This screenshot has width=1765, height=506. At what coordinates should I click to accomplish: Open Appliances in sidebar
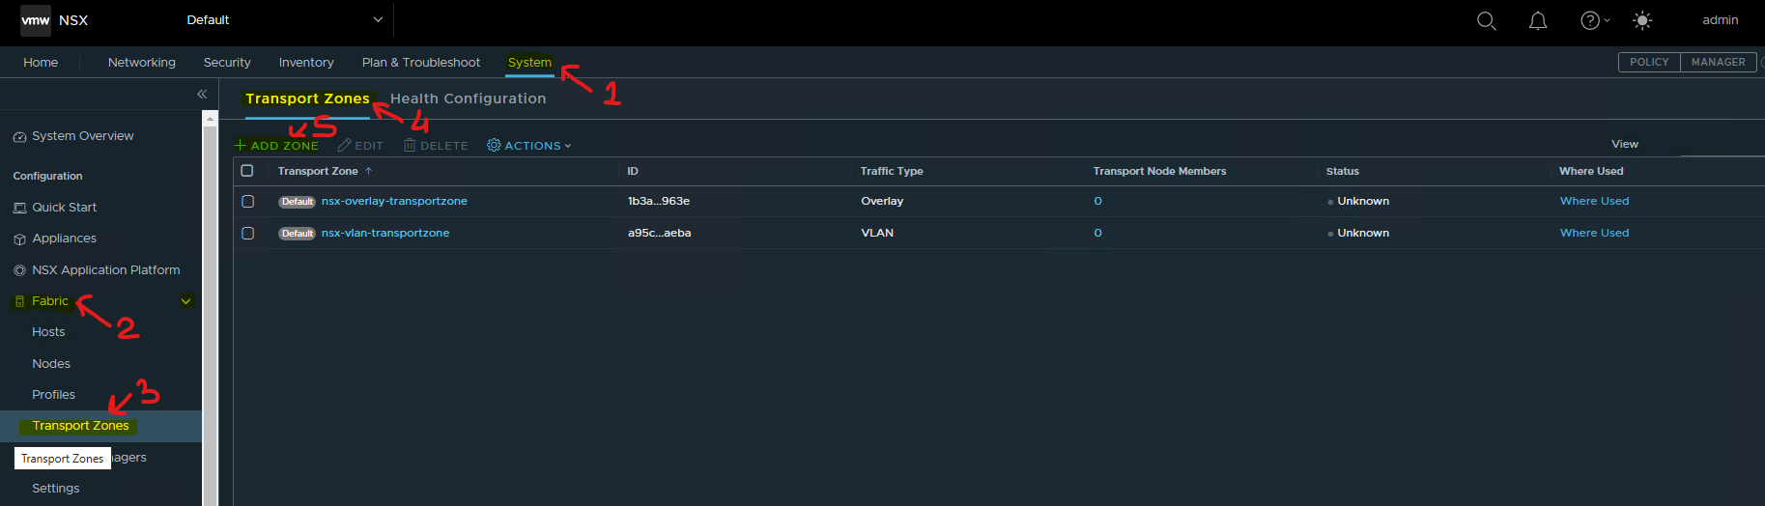click(64, 239)
